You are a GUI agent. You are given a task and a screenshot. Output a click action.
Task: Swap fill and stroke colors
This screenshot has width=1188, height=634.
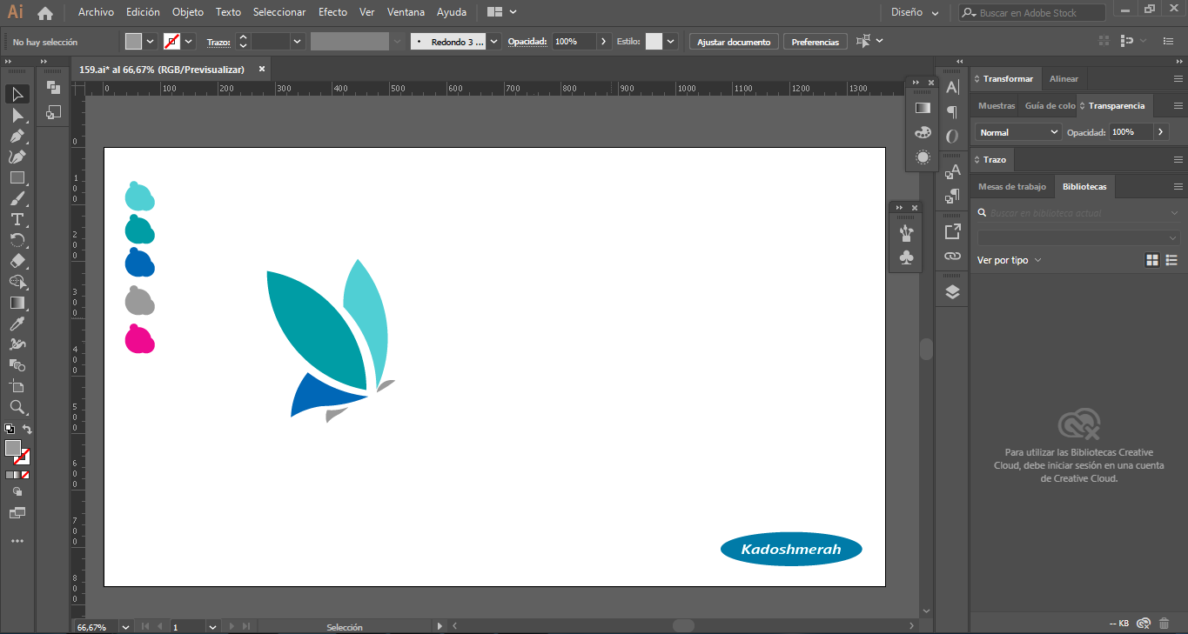point(27,430)
